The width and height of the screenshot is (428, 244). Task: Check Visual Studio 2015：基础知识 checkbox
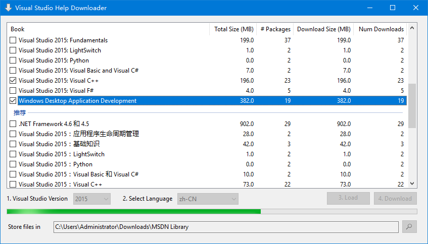[13, 144]
